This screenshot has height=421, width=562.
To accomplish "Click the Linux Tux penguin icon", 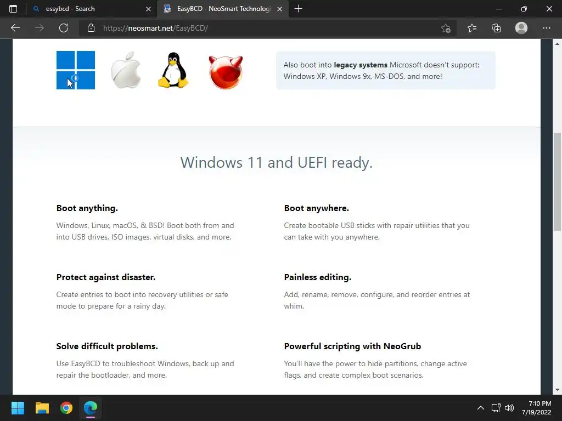I will tap(173, 70).
